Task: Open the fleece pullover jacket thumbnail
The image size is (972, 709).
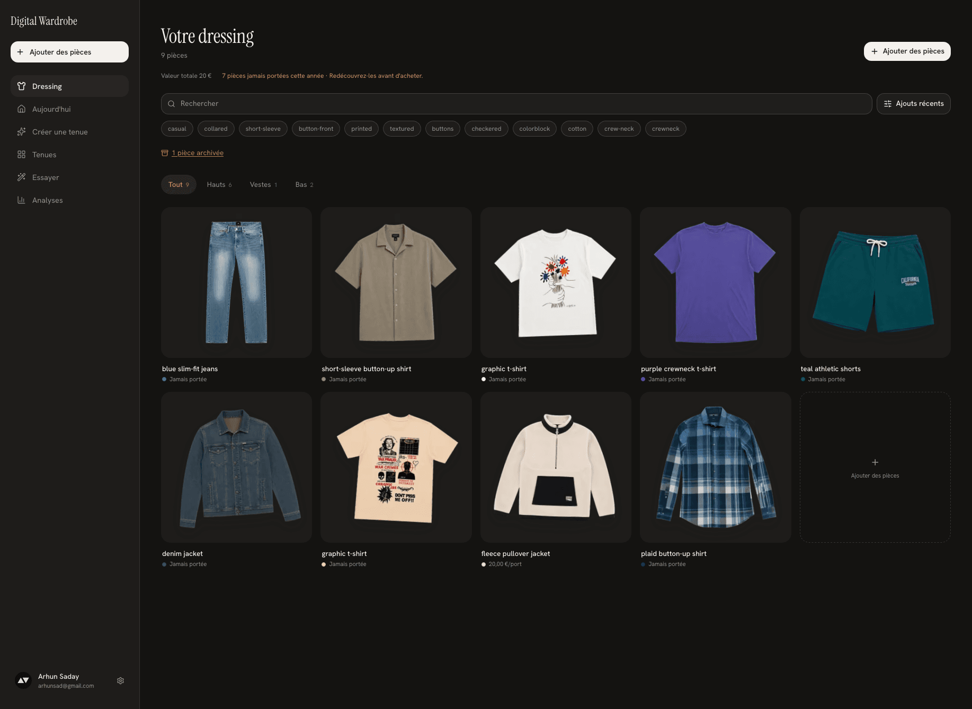Action: [x=556, y=467]
